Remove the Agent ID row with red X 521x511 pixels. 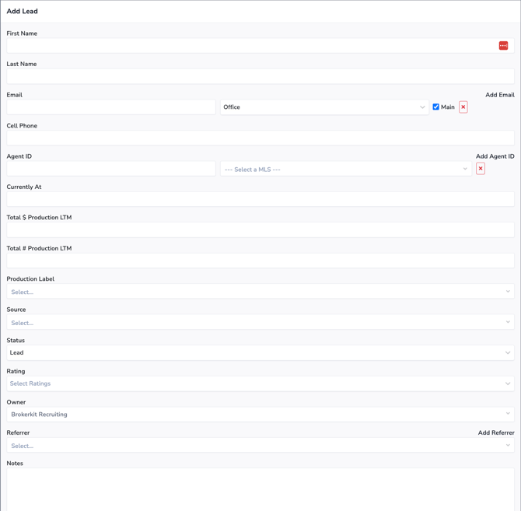click(x=481, y=169)
